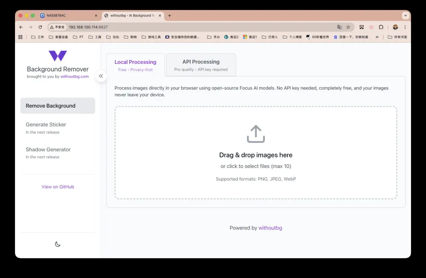Click the withoutbg link in footer

(270, 228)
